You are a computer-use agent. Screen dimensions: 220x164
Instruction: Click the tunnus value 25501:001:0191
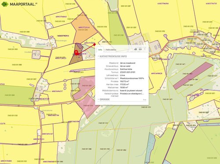(128, 72)
